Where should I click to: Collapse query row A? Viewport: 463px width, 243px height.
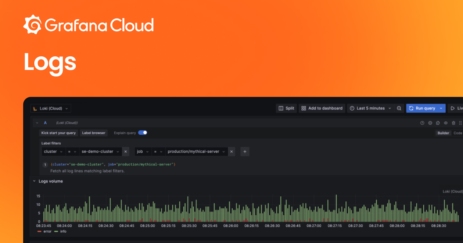coord(37,123)
